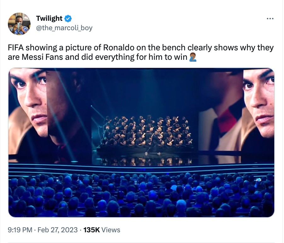Click the bold 135K view count
This screenshot has width=284, height=243.
92,230
